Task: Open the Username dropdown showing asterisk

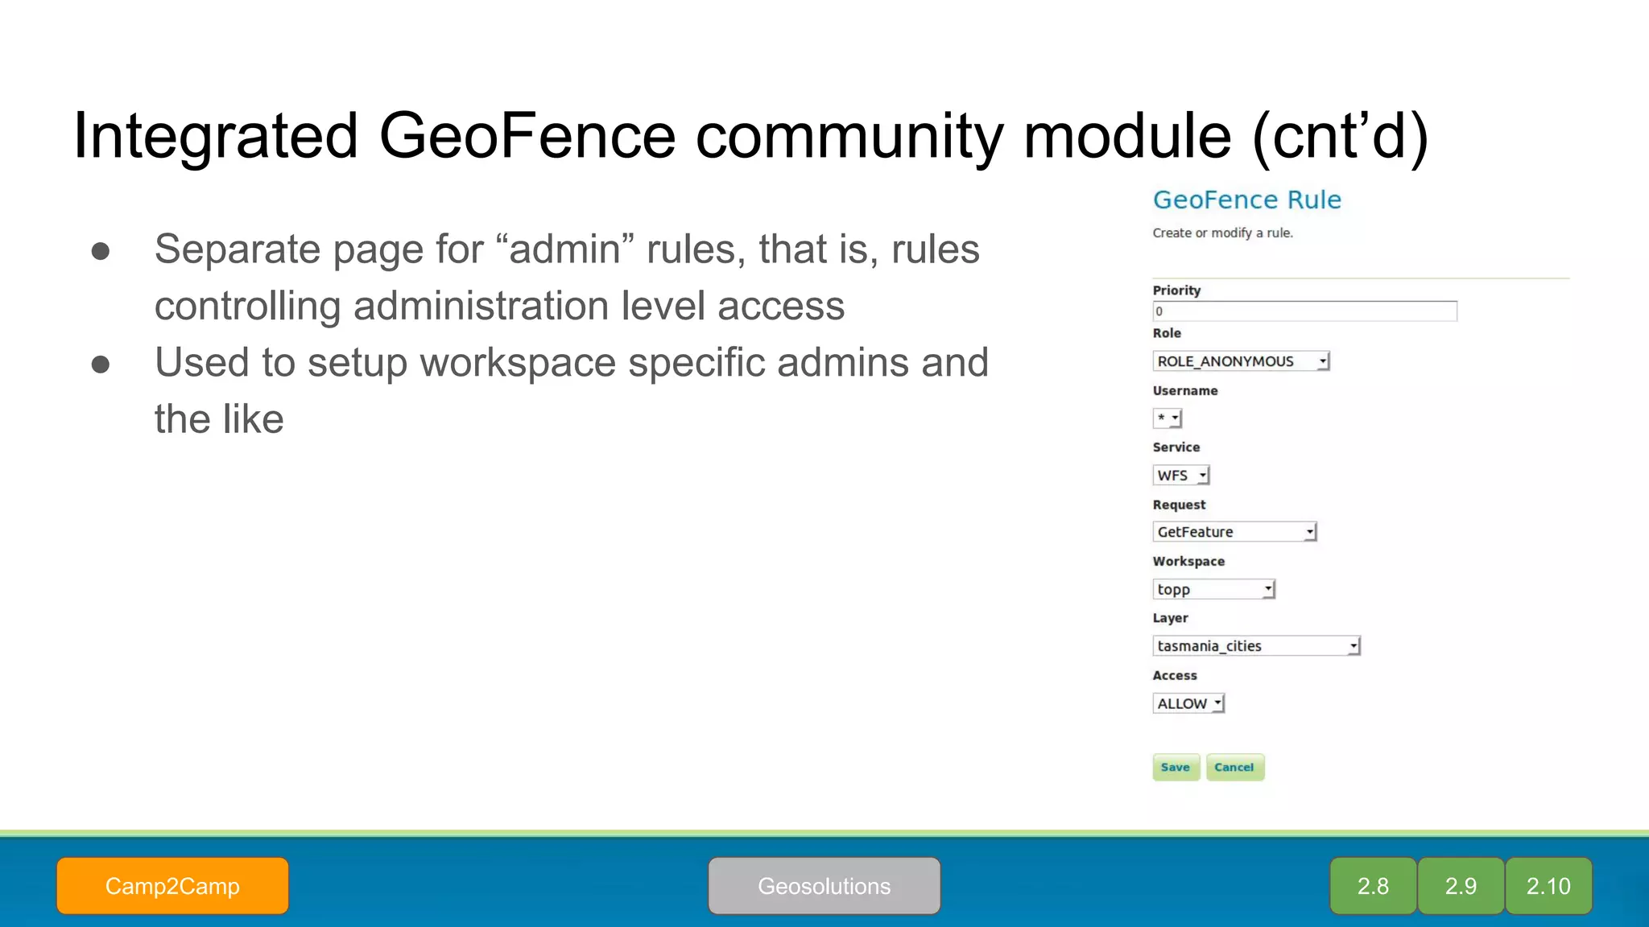Action: (1167, 418)
